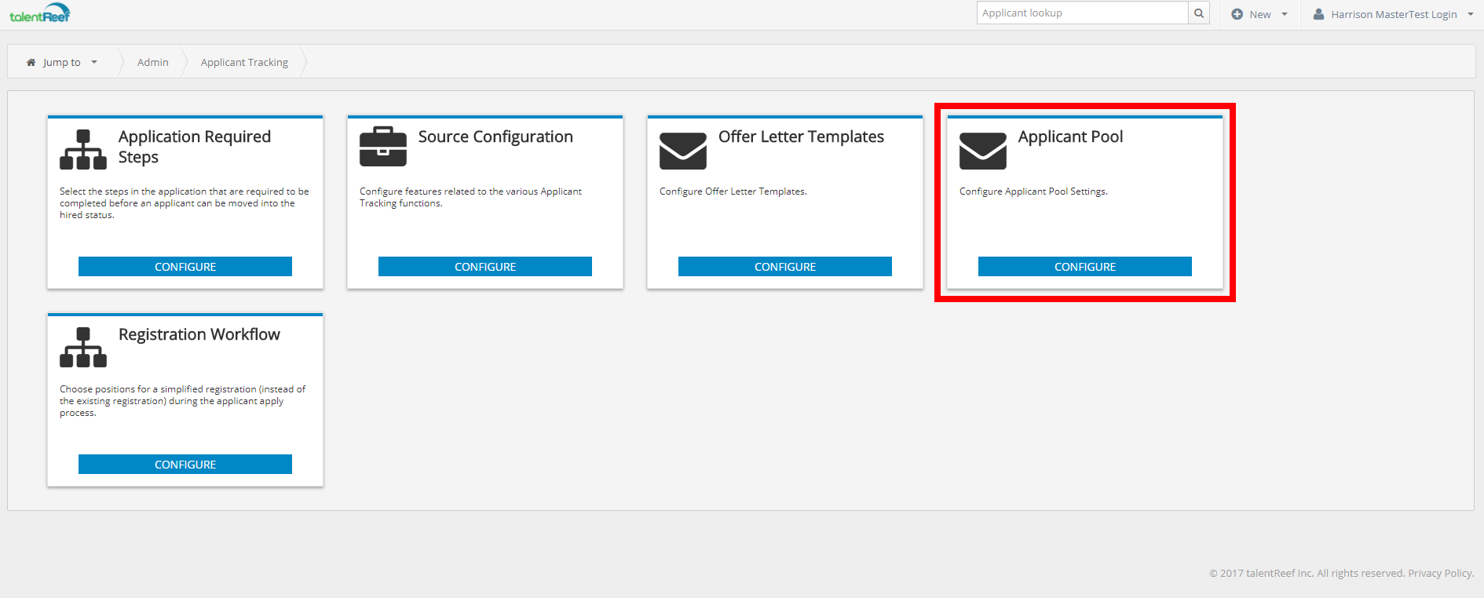Click the Applicant Pool envelope icon

click(x=983, y=151)
